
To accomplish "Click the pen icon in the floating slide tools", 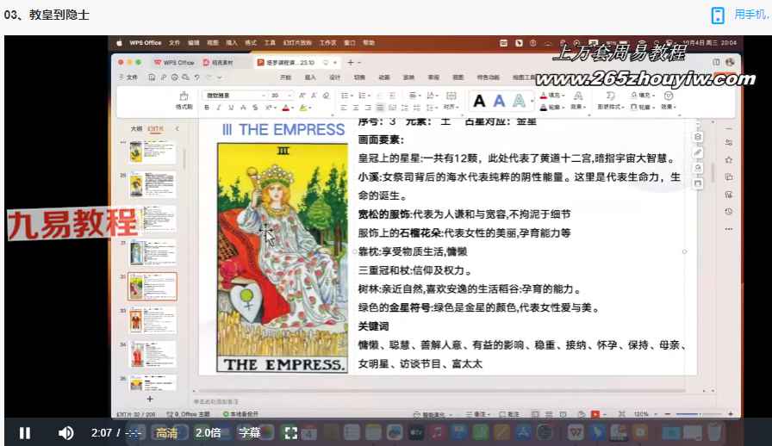I will [698, 153].
